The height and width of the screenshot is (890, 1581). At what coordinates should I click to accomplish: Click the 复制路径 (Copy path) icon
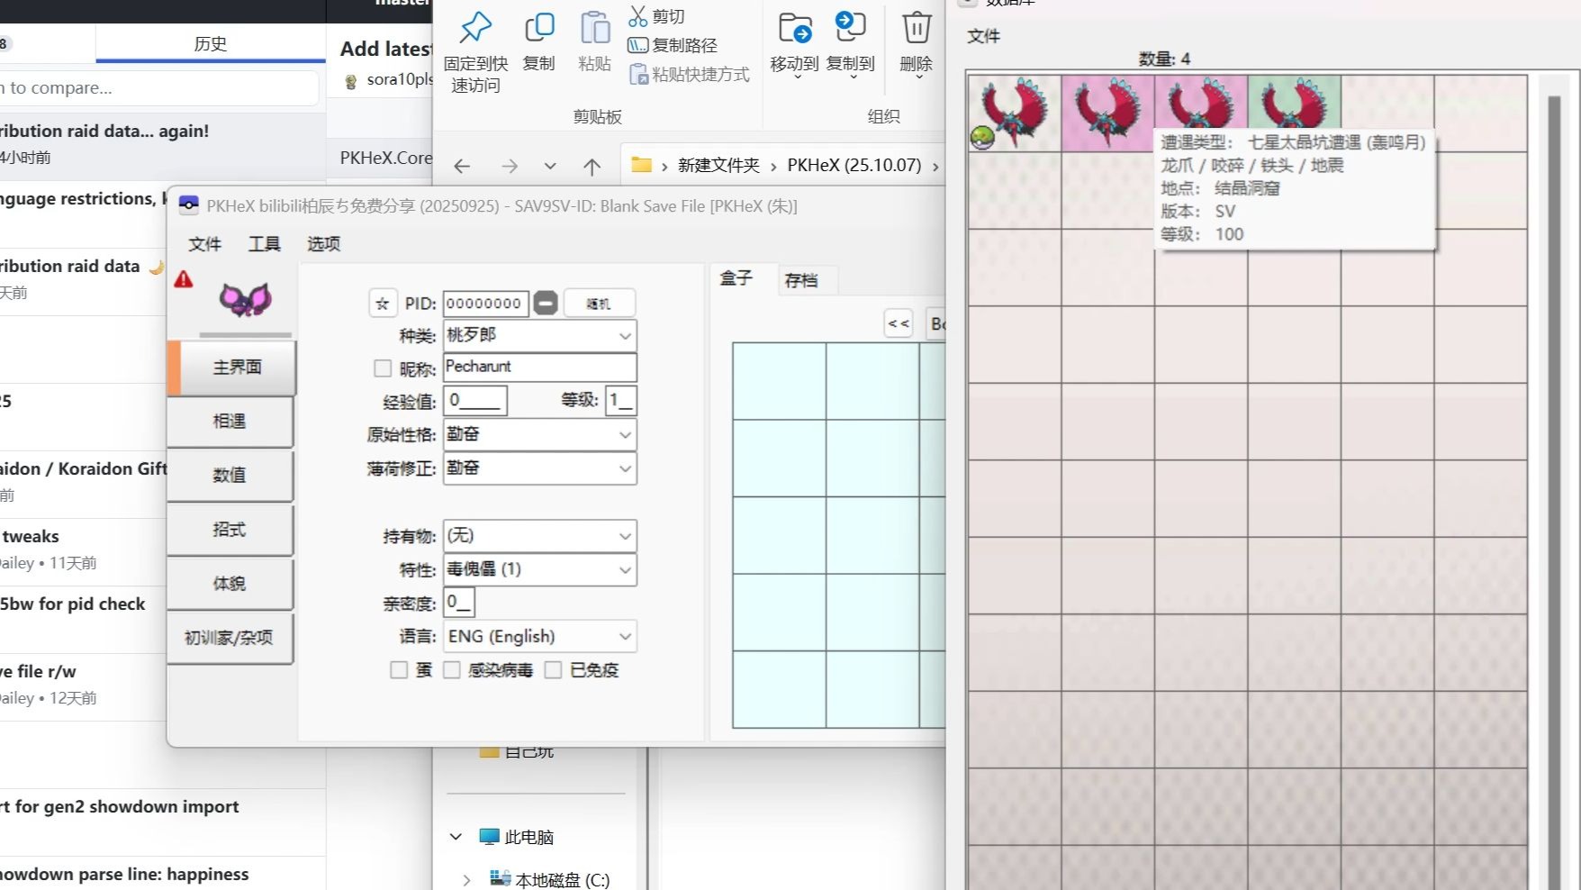(638, 45)
